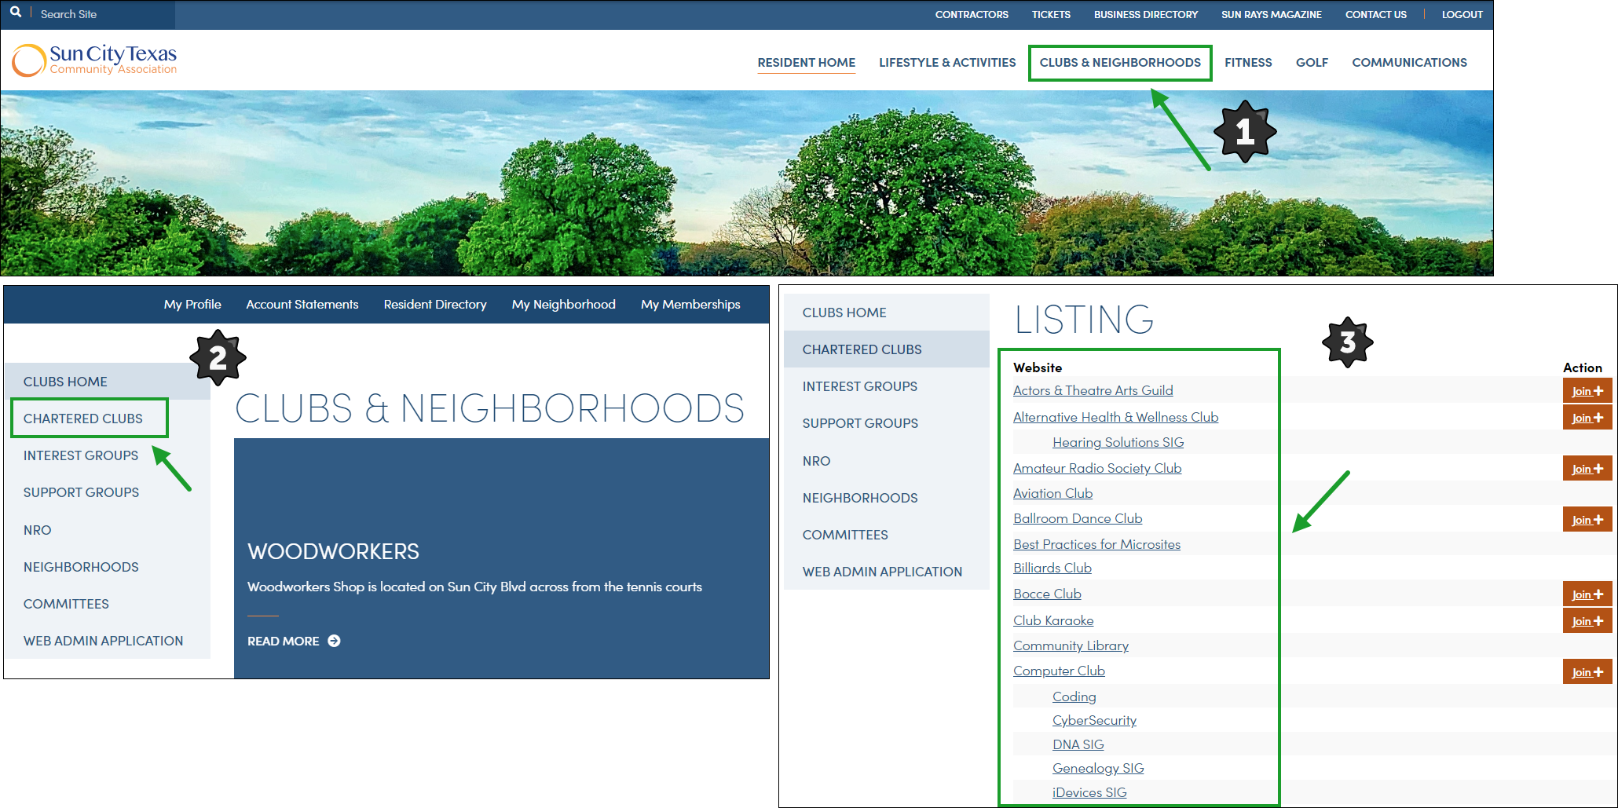Join Amateur Radio Society Club

point(1587,468)
